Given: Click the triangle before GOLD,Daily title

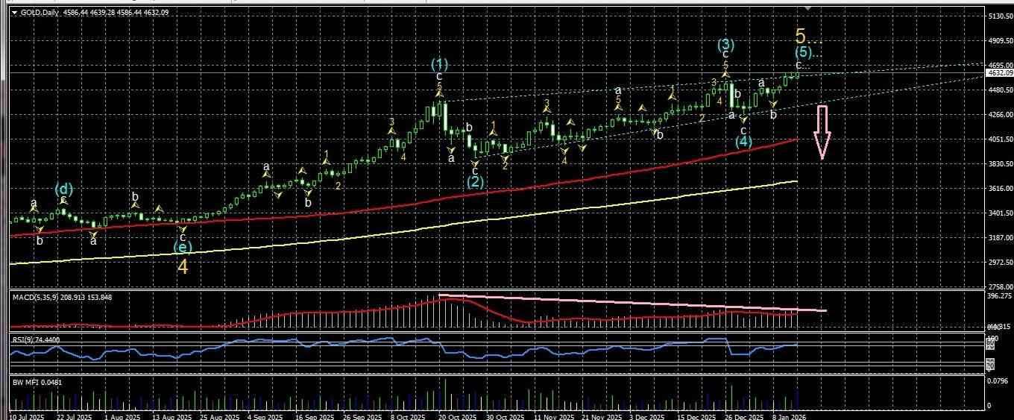Looking at the screenshot, I should tap(14, 13).
